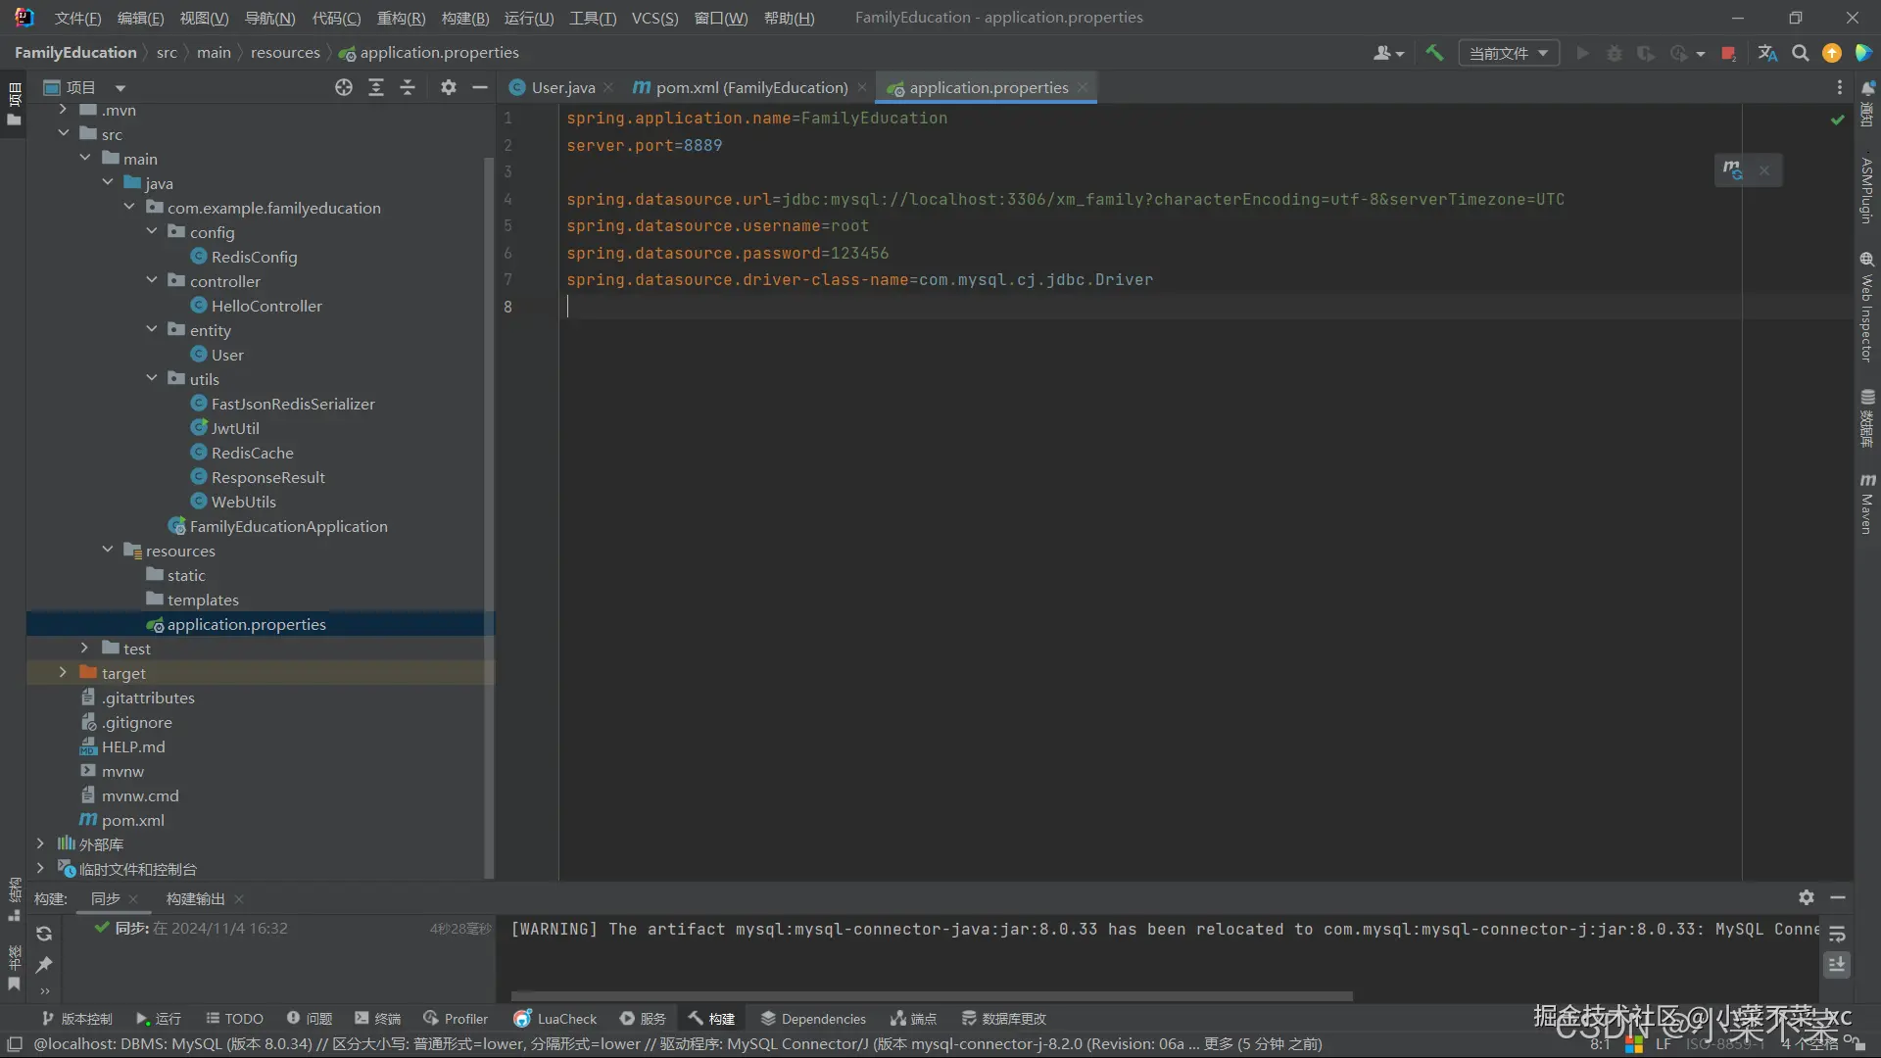Viewport: 1881px width, 1058px height.
Task: Toggle pin tab icon in build panel
Action: coord(44,965)
